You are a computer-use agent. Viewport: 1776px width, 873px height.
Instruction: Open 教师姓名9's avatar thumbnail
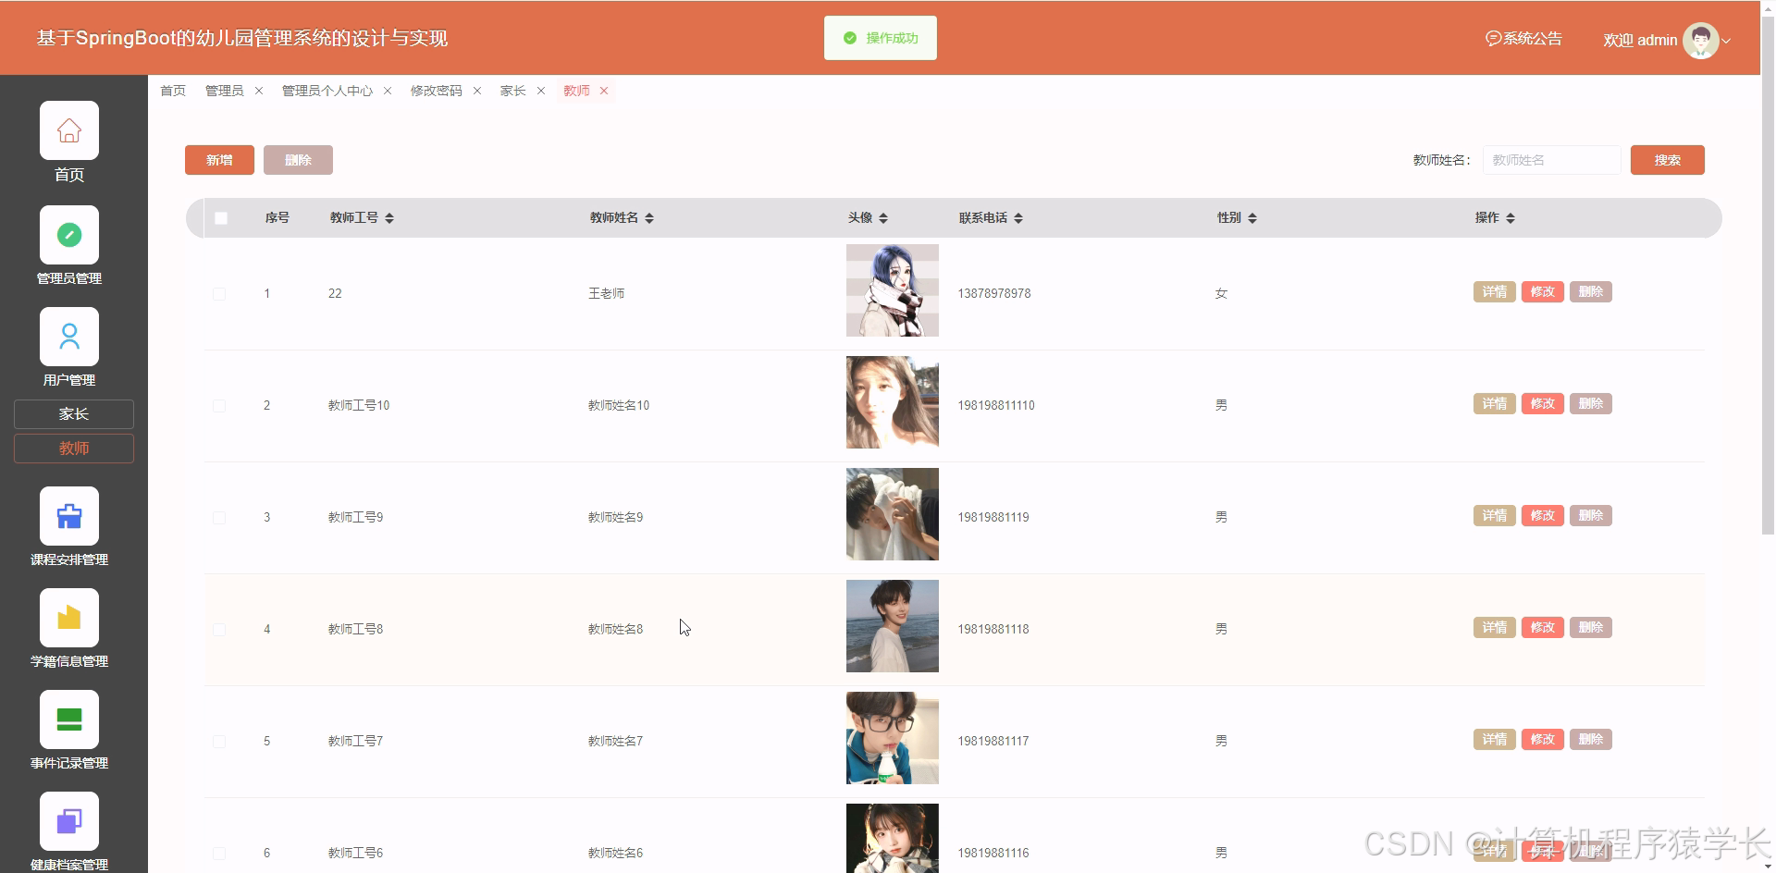(893, 514)
